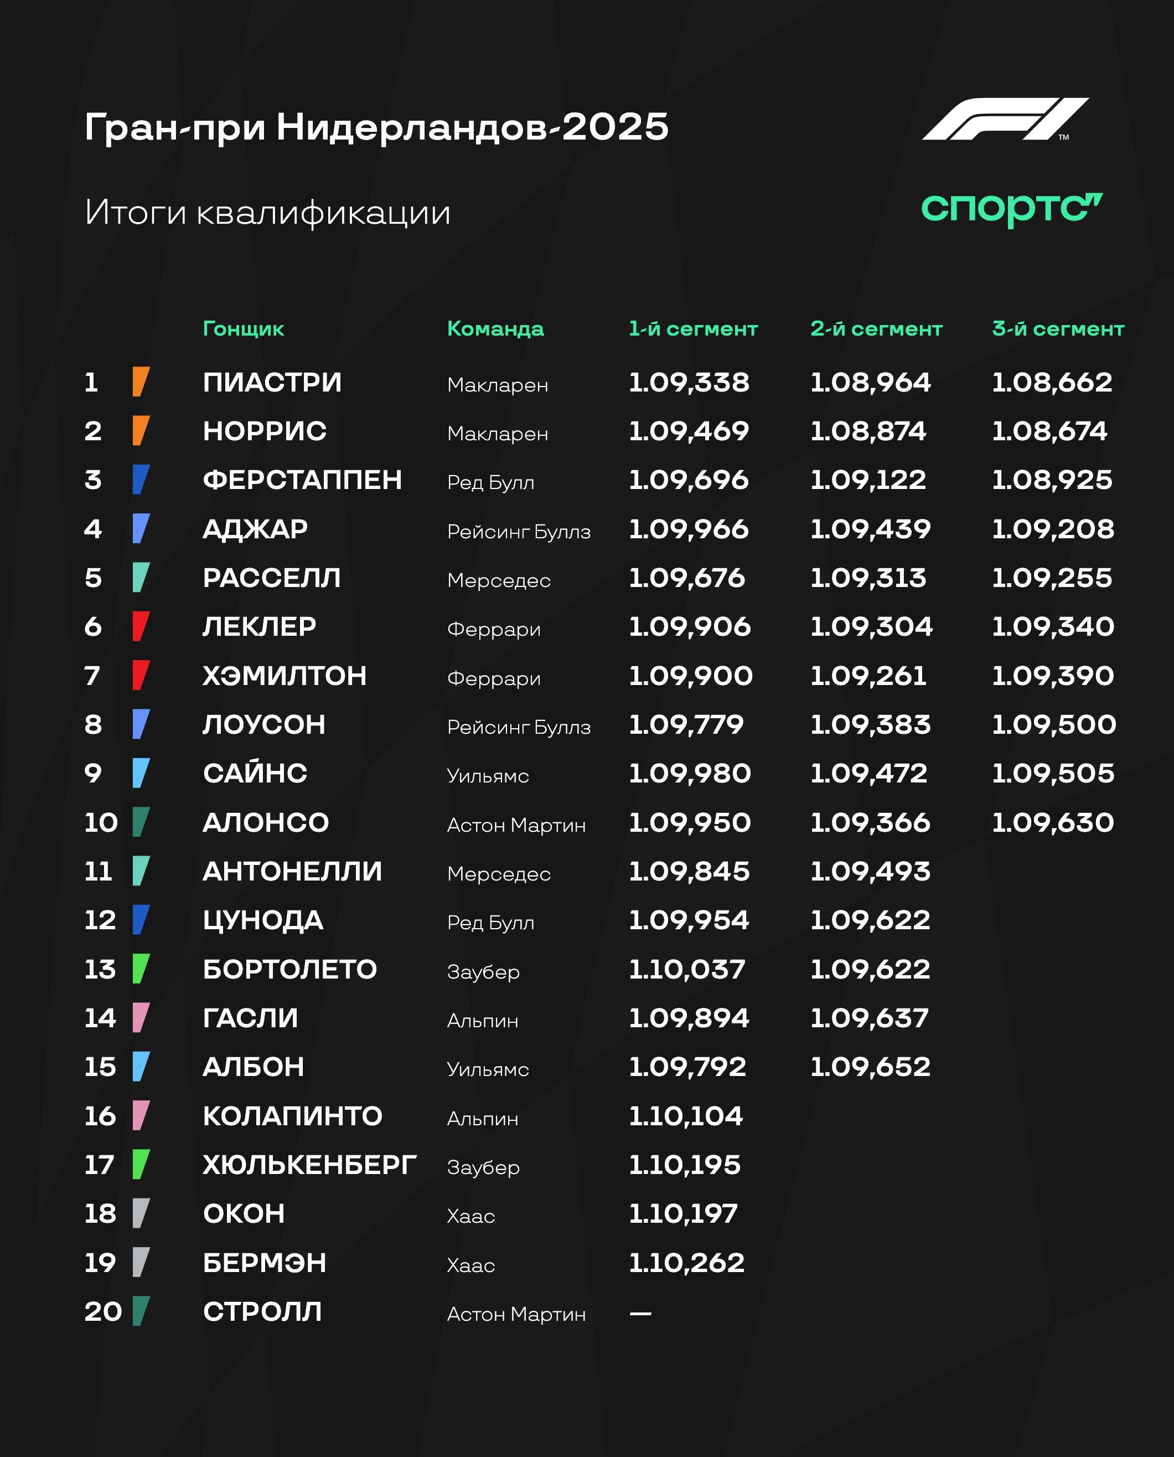Click Алонсо's team Астон Мартин
Viewport: 1174px width, 1457px height.
(x=516, y=825)
